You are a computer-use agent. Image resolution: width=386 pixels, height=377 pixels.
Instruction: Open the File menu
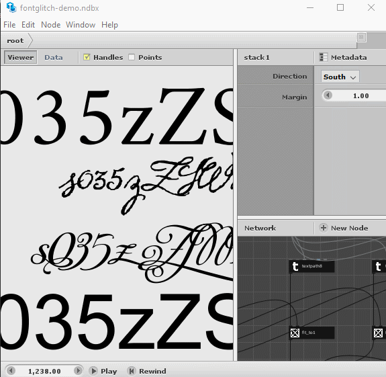(9, 25)
